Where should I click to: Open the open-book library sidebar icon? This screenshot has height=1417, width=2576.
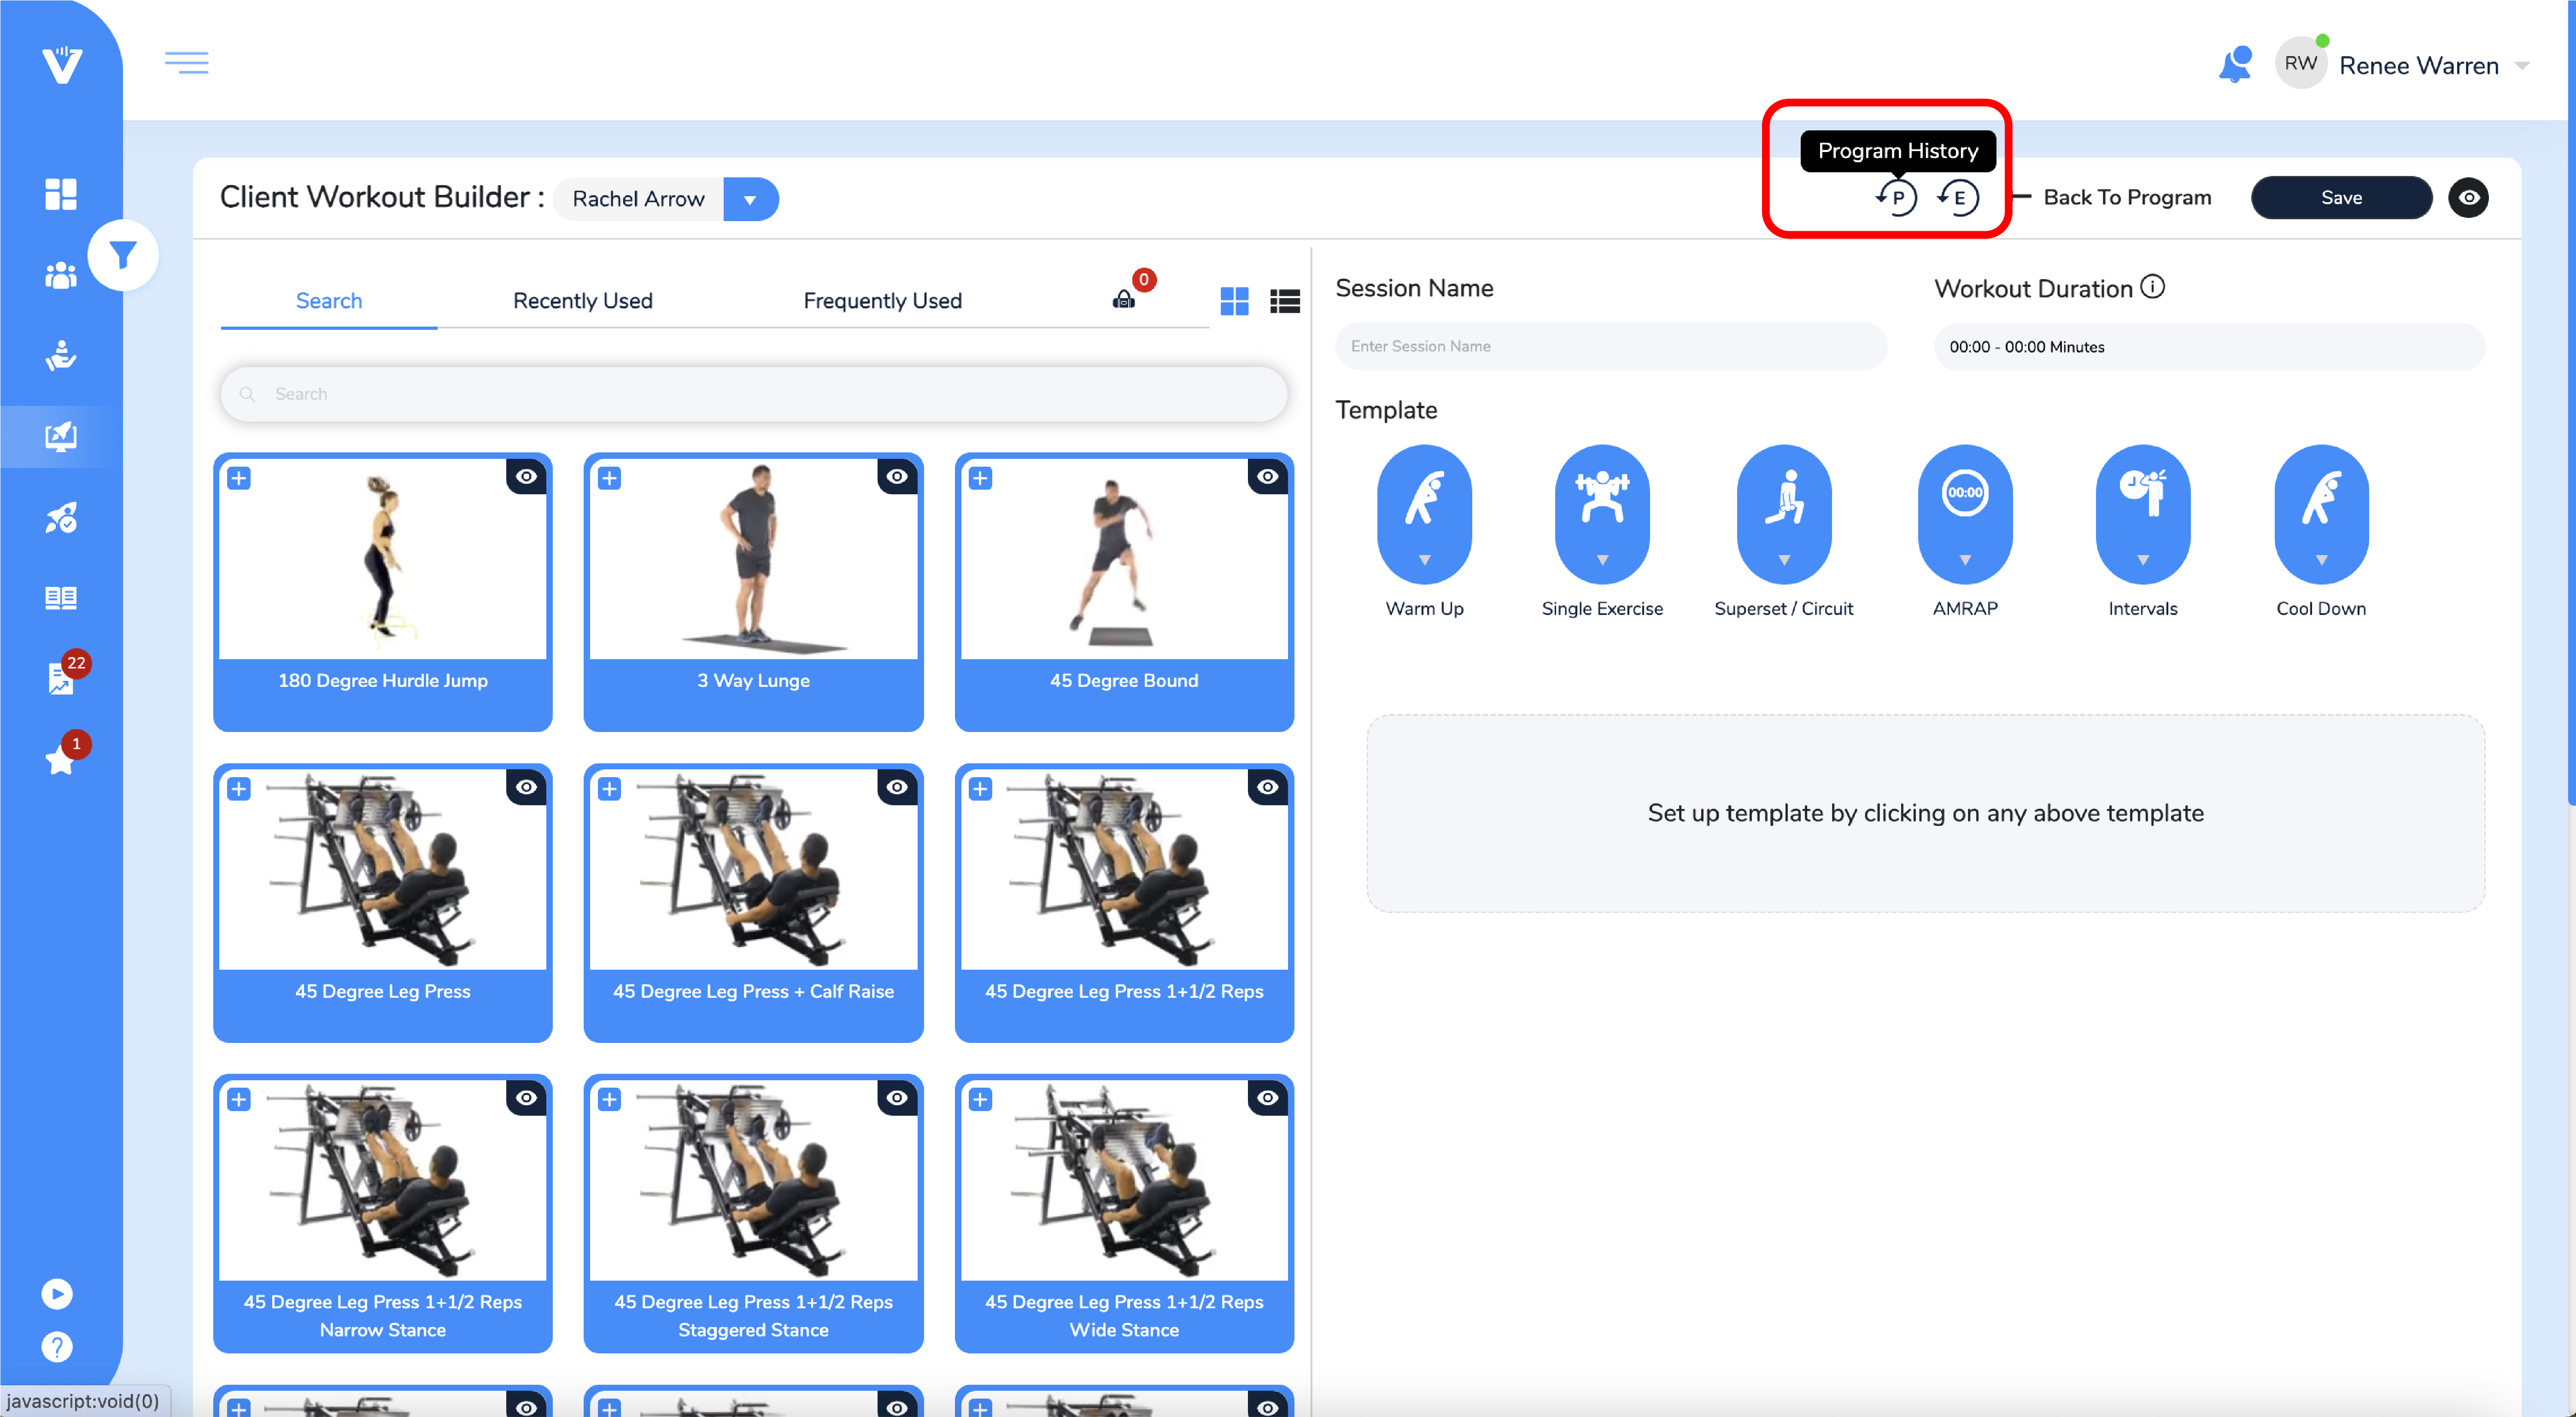point(61,598)
